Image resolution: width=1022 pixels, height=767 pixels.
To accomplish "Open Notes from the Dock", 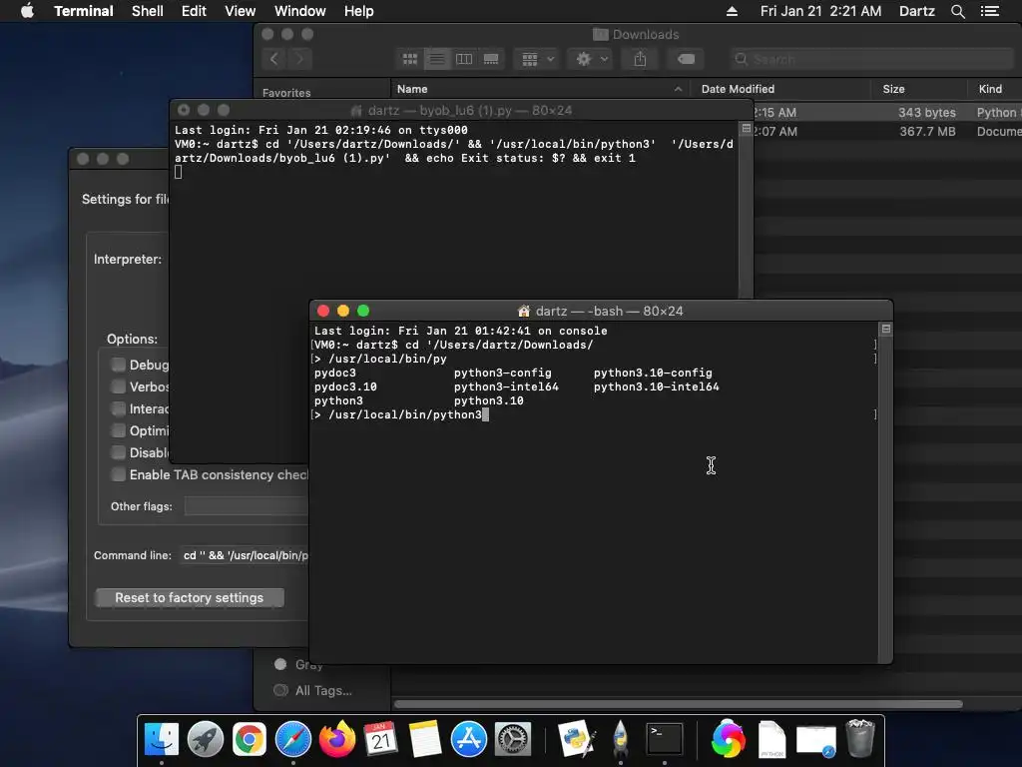I will [425, 740].
